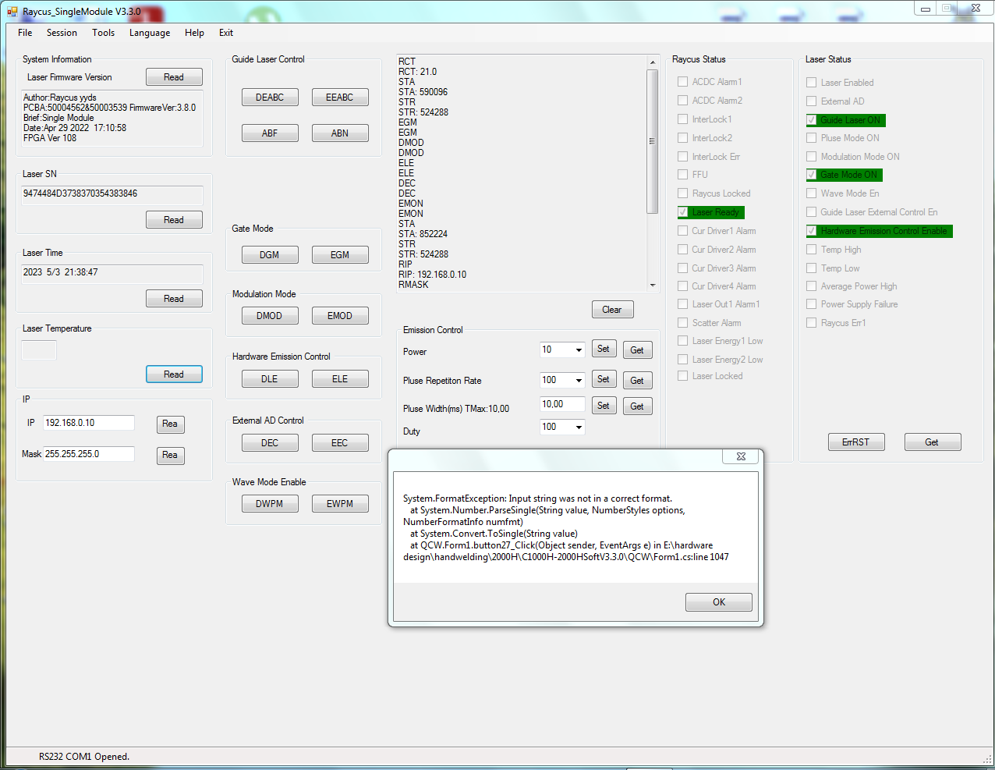995x770 pixels.
Task: Open the File menu
Action: coord(25,33)
